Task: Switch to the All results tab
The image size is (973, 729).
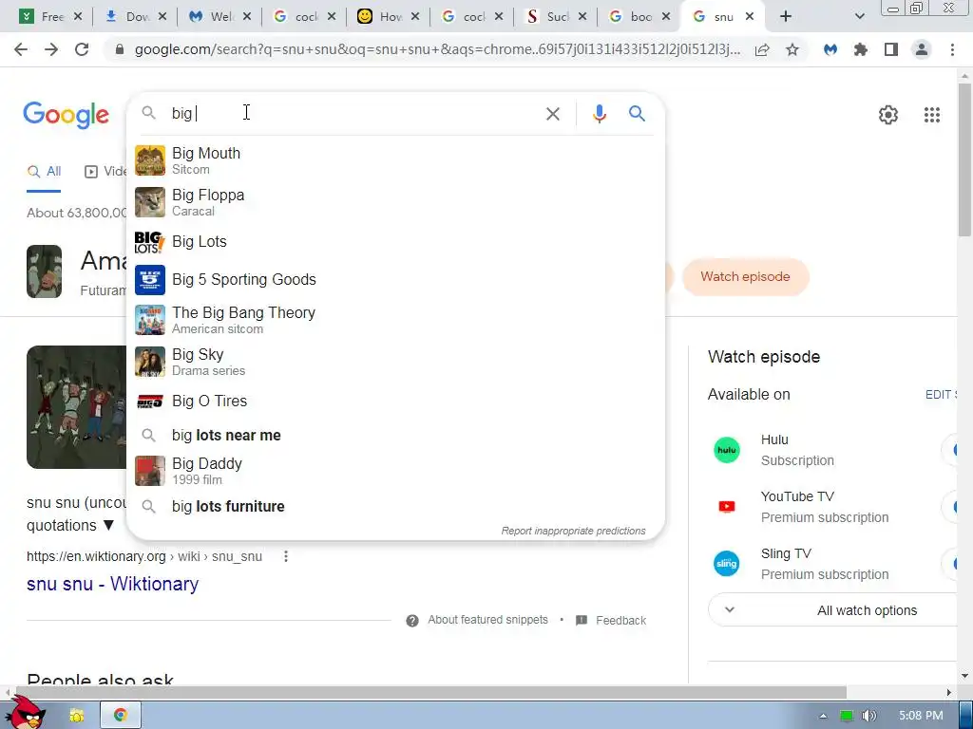Action: [44, 172]
